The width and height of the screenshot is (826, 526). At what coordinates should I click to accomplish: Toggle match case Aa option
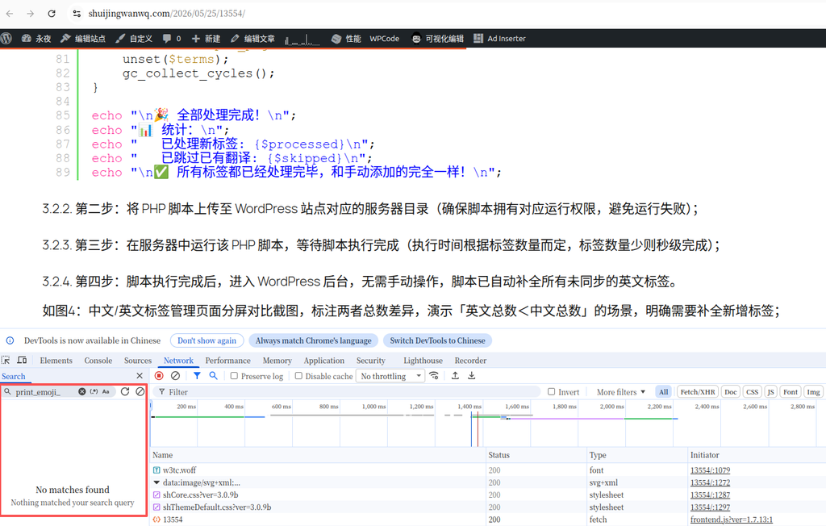[106, 391]
